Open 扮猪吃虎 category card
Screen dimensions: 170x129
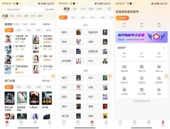[98, 51]
